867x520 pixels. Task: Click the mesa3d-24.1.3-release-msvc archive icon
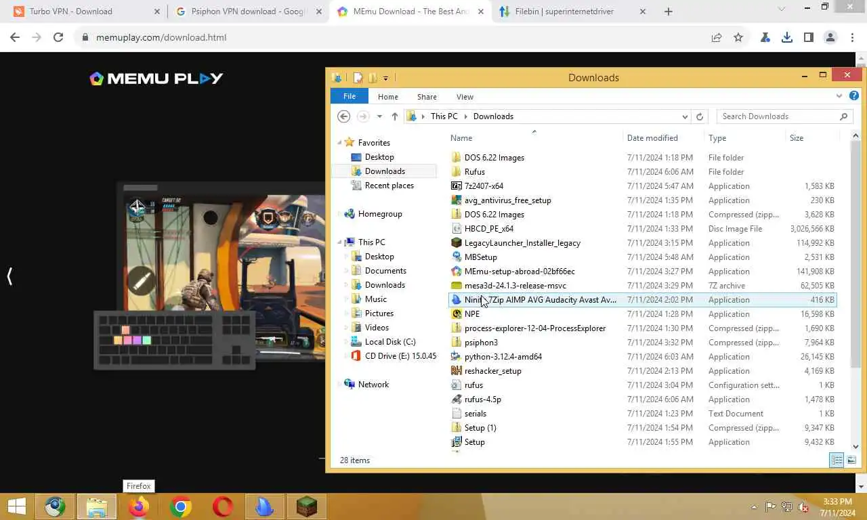[457, 285]
